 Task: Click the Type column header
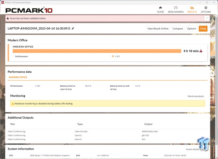point(80,124)
